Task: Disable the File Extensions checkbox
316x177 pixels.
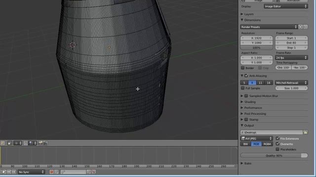Action: (x=277, y=139)
